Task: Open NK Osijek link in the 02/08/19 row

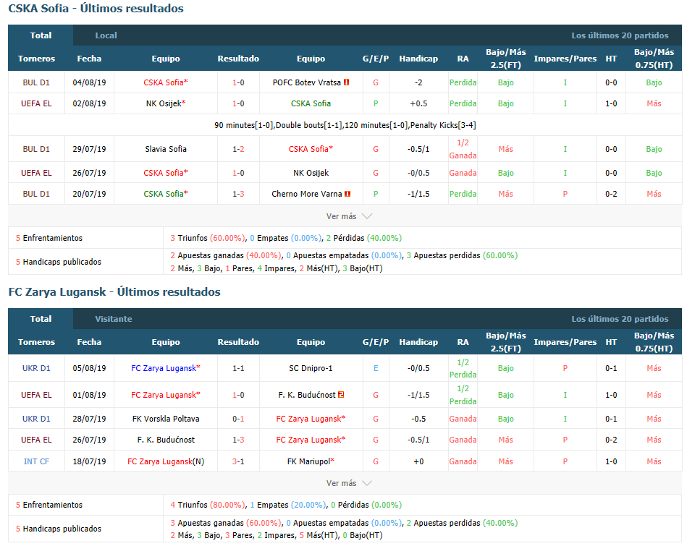Action: point(166,103)
